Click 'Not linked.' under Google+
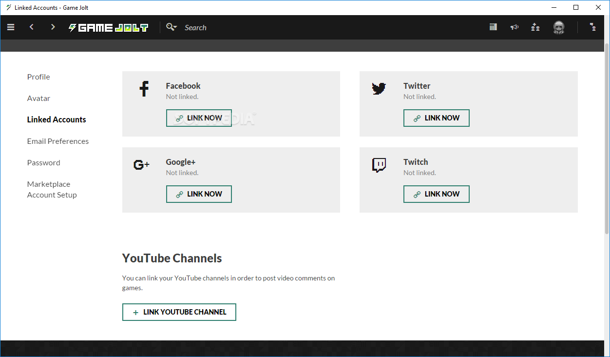 pyautogui.click(x=182, y=173)
